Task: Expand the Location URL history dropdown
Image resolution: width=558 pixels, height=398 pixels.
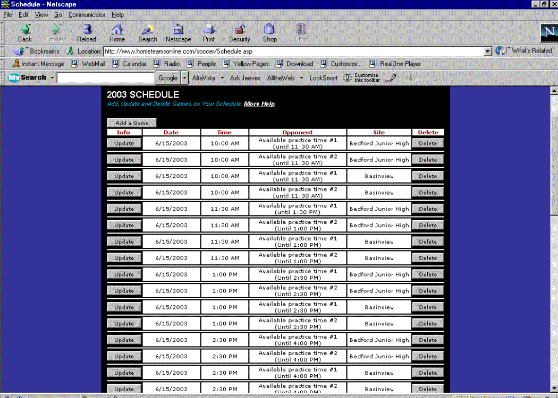Action: coord(488,51)
